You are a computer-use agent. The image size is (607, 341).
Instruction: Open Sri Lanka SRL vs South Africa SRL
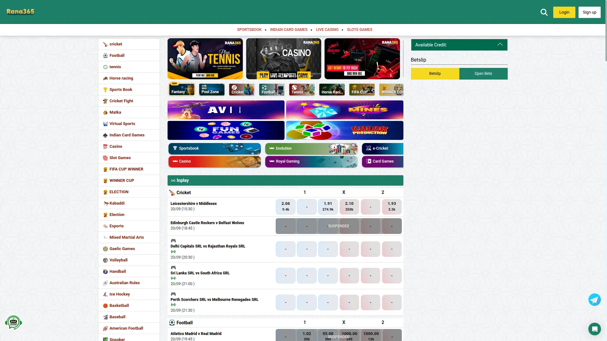[200, 273]
